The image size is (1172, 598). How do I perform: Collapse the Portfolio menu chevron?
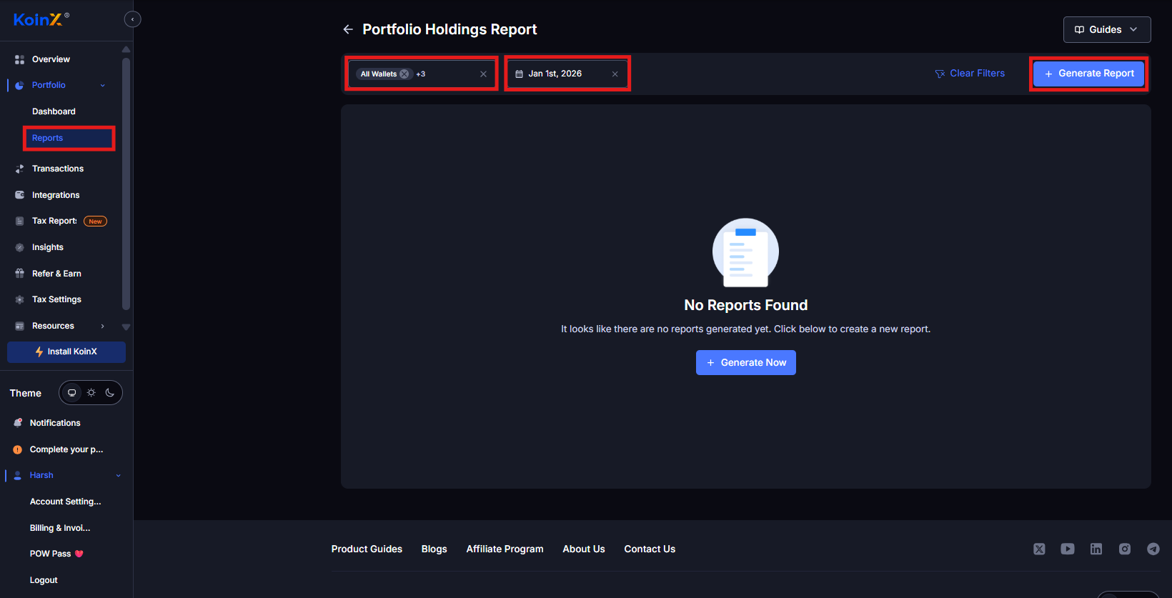point(103,85)
